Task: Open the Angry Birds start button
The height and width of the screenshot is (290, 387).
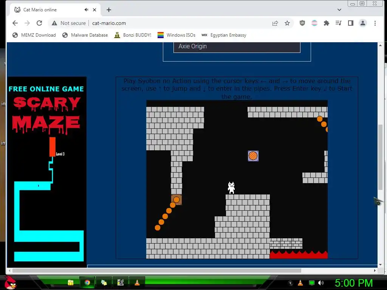Action: (x=11, y=282)
